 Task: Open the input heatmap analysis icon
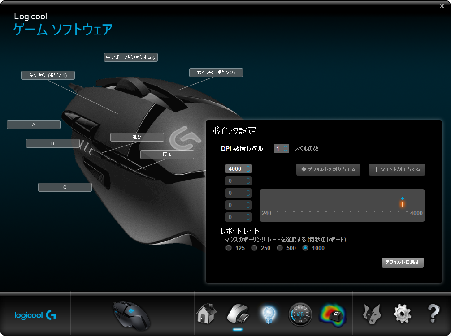click(x=333, y=315)
